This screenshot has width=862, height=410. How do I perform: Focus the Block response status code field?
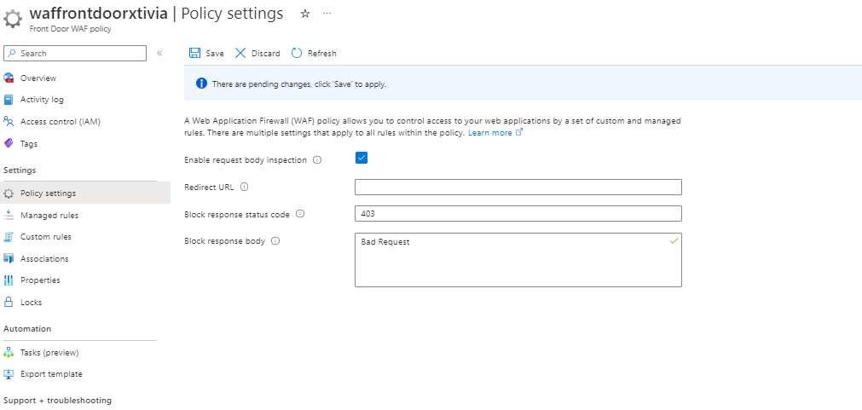[518, 214]
